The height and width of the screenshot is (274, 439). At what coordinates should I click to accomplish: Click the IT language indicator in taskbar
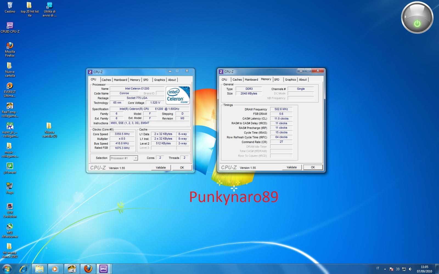pos(378,268)
